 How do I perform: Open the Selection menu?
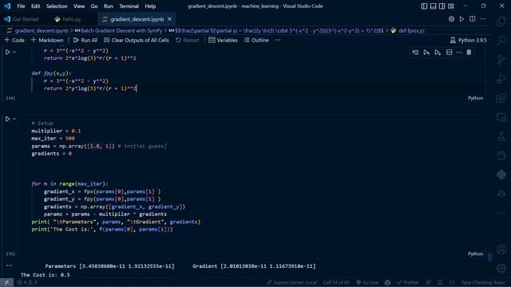(57, 6)
